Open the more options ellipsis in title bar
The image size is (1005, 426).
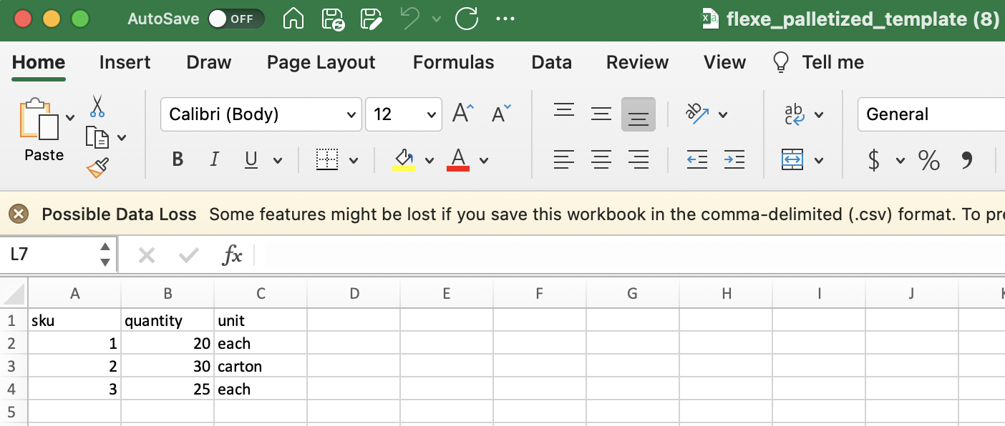coord(505,19)
